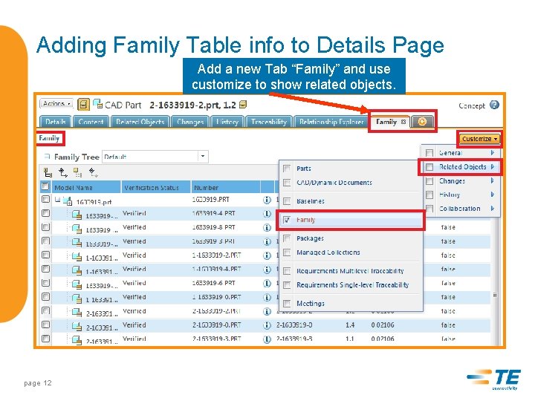Collapse the Family Tree section

pos(47,157)
